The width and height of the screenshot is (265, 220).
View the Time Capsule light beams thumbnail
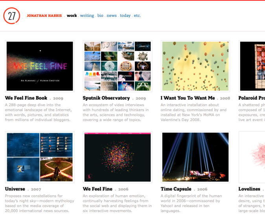[x=195, y=157]
